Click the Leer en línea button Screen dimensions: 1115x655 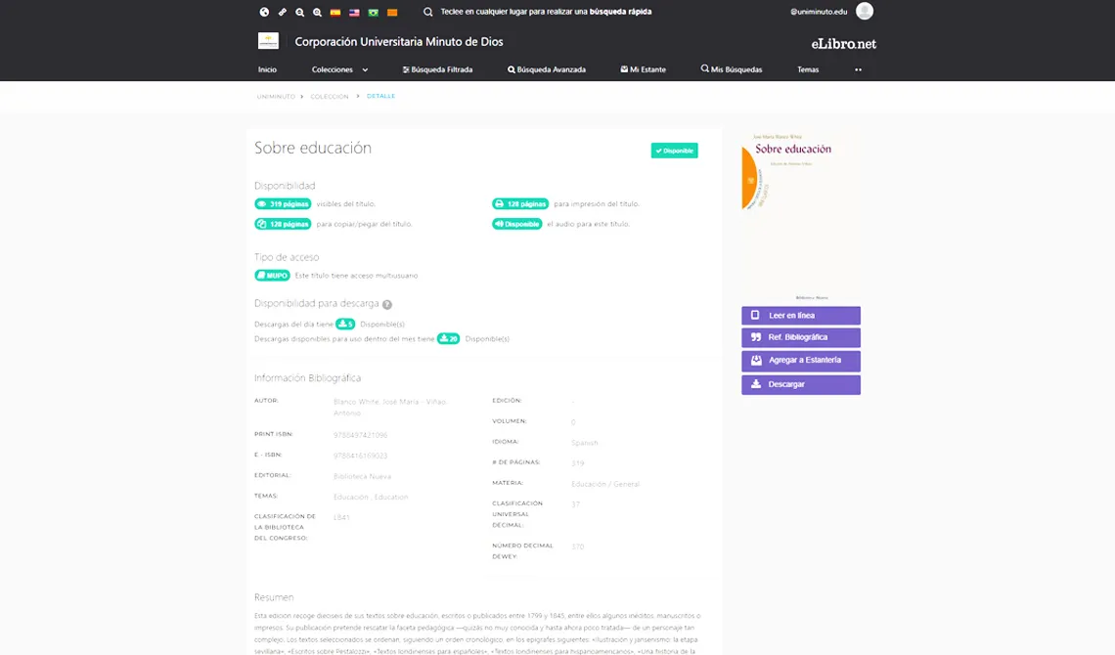[x=801, y=316]
